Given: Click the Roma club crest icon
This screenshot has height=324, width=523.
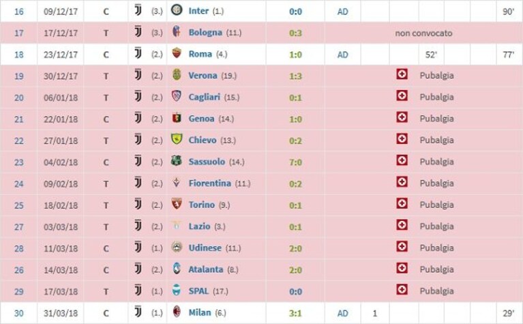Looking at the screenshot, I should click(x=177, y=53).
